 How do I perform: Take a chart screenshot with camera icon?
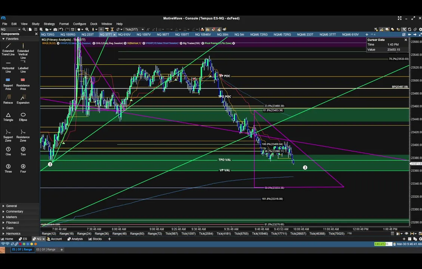click(55, 29)
